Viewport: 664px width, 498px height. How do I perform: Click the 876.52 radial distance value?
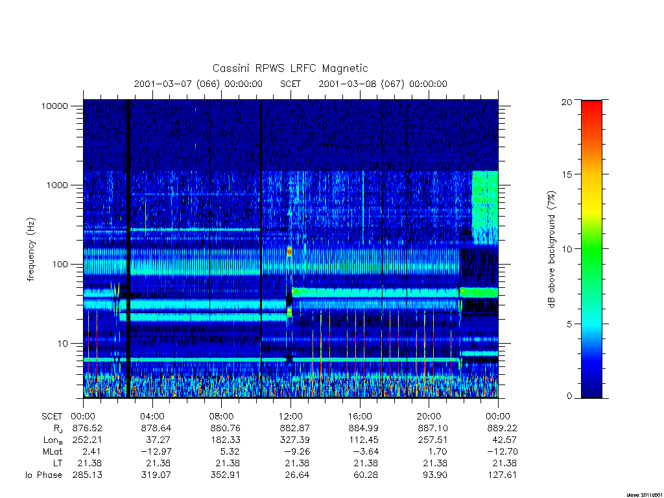88,428
